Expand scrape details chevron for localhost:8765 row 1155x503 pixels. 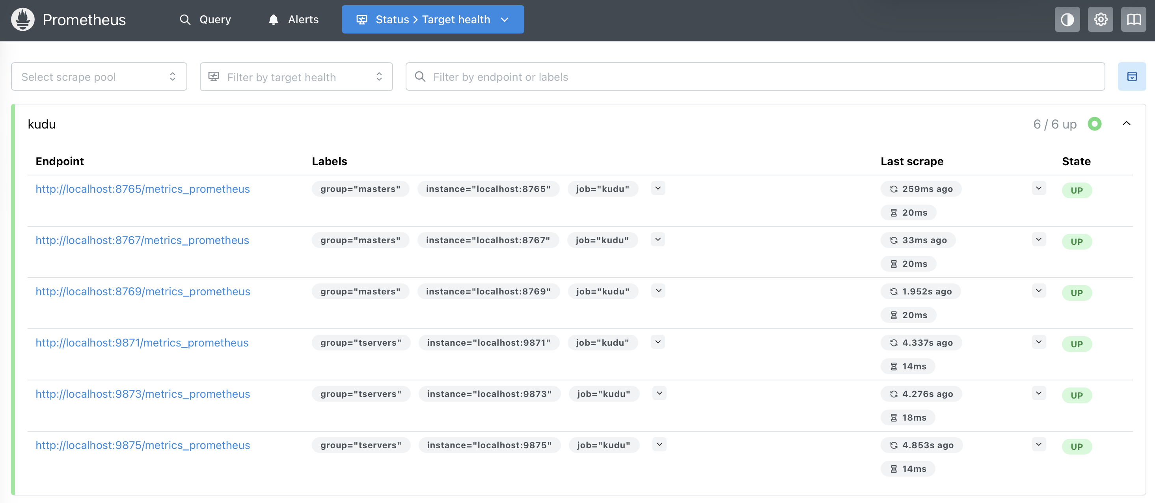tap(1038, 188)
